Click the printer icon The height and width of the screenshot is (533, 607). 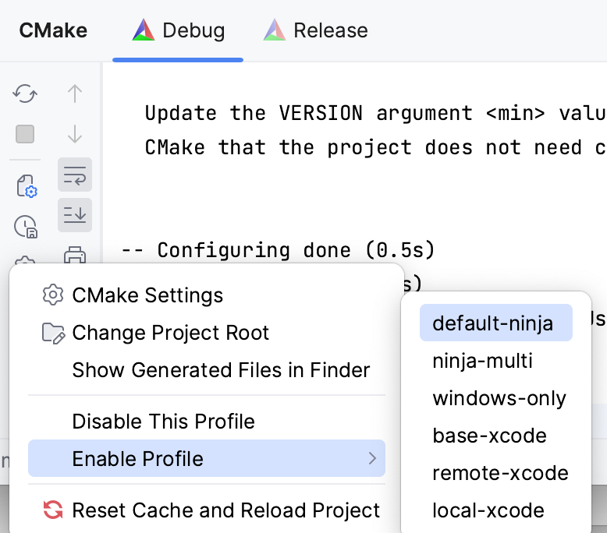(75, 255)
